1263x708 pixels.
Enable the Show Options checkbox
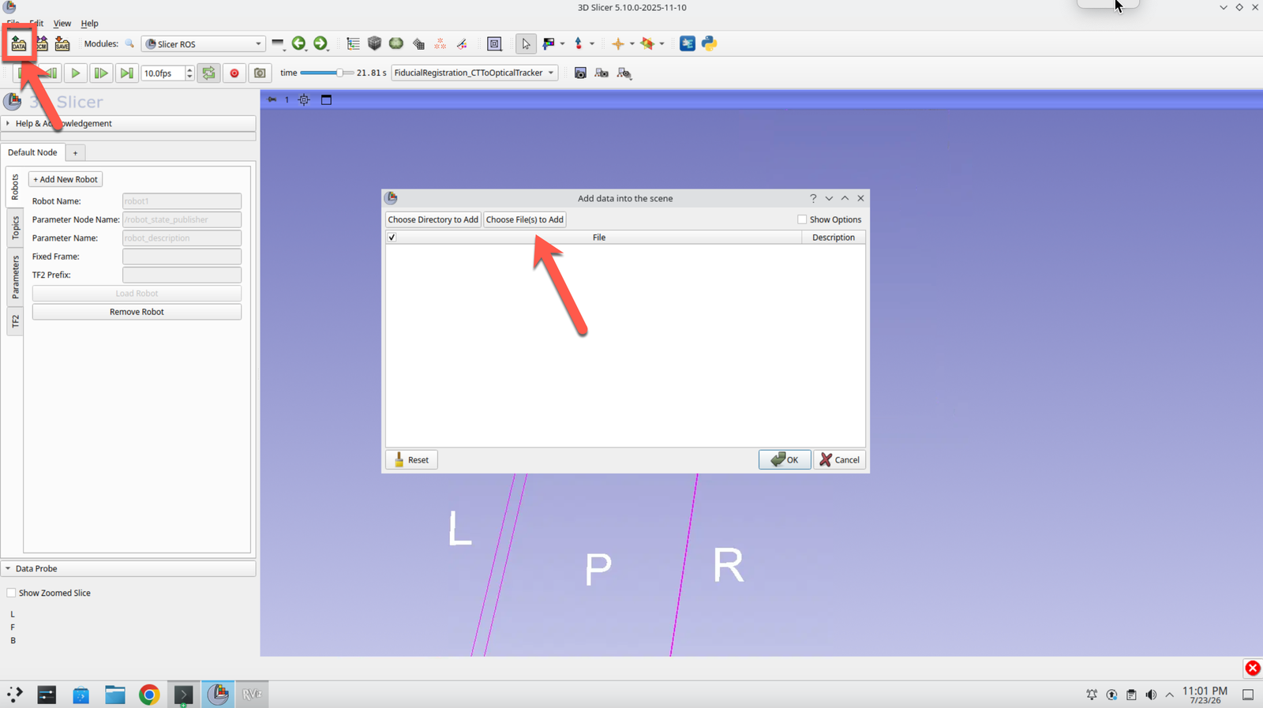pos(802,219)
